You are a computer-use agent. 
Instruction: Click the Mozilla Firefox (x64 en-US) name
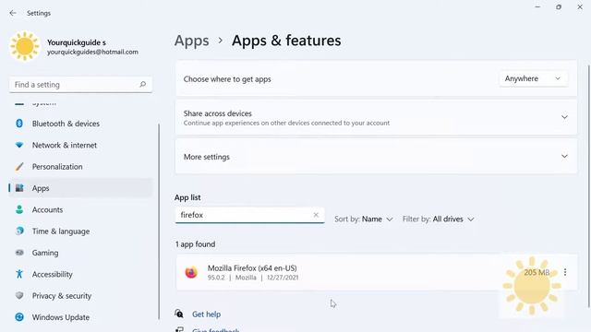[252, 268]
